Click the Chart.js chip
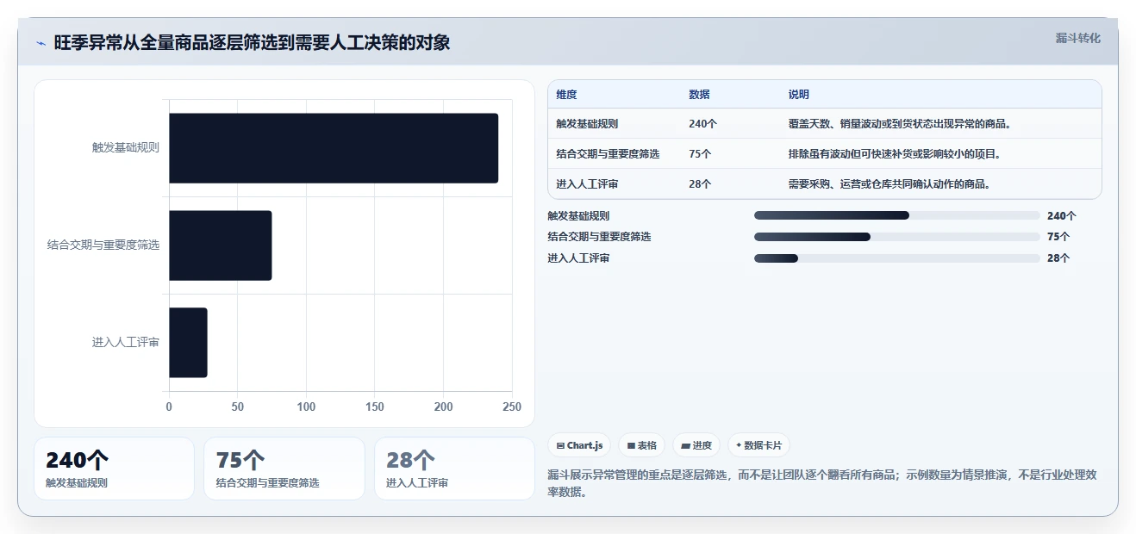The image size is (1136, 534). pyautogui.click(x=580, y=445)
